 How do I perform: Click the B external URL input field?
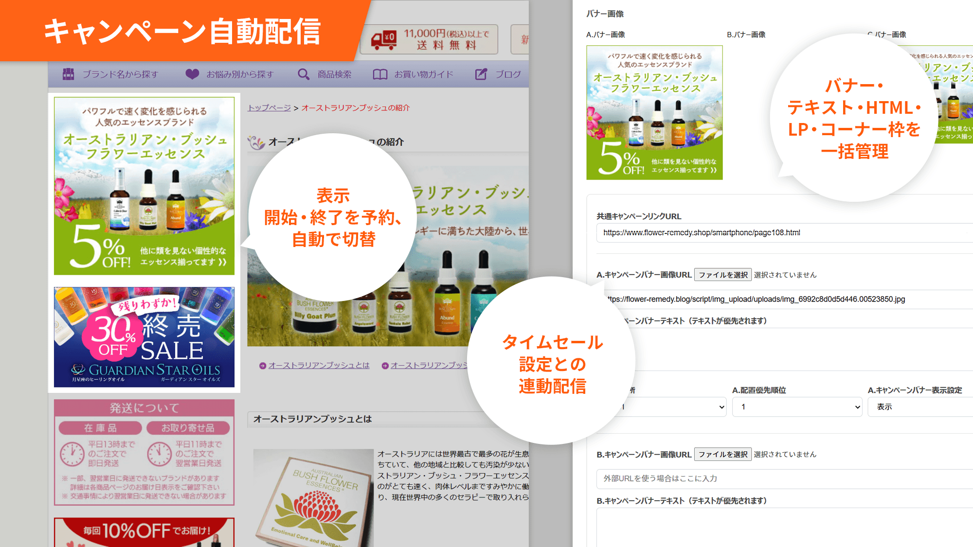pyautogui.click(x=785, y=479)
